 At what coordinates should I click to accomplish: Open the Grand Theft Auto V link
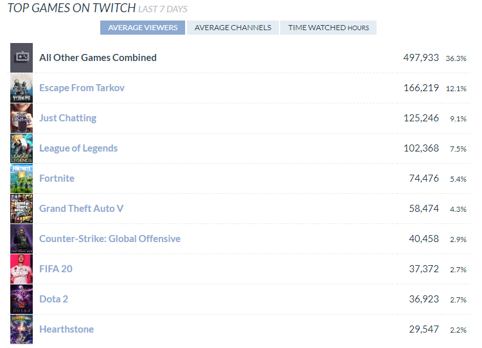(81, 209)
